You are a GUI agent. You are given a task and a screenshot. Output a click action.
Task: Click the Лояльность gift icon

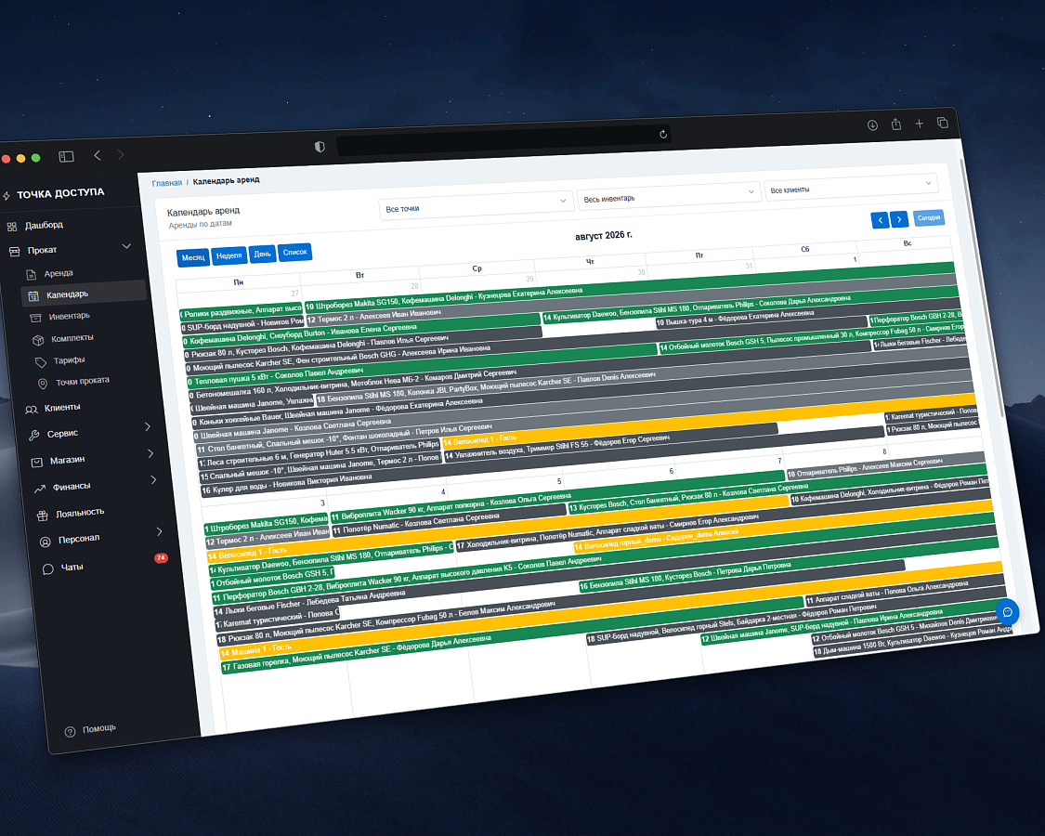pos(43,516)
